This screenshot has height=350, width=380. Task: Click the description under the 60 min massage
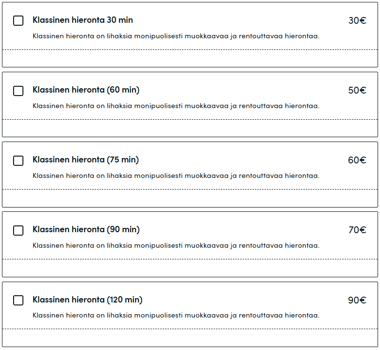[x=176, y=106]
